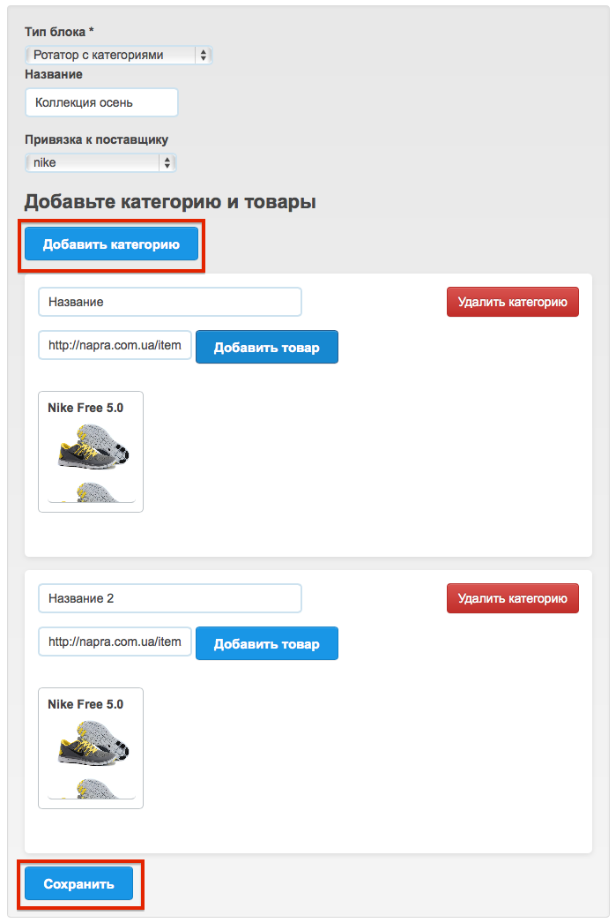Open the block type dropdown 'Ротатор с категориями'
The width and height of the screenshot is (616, 923).
click(x=118, y=55)
